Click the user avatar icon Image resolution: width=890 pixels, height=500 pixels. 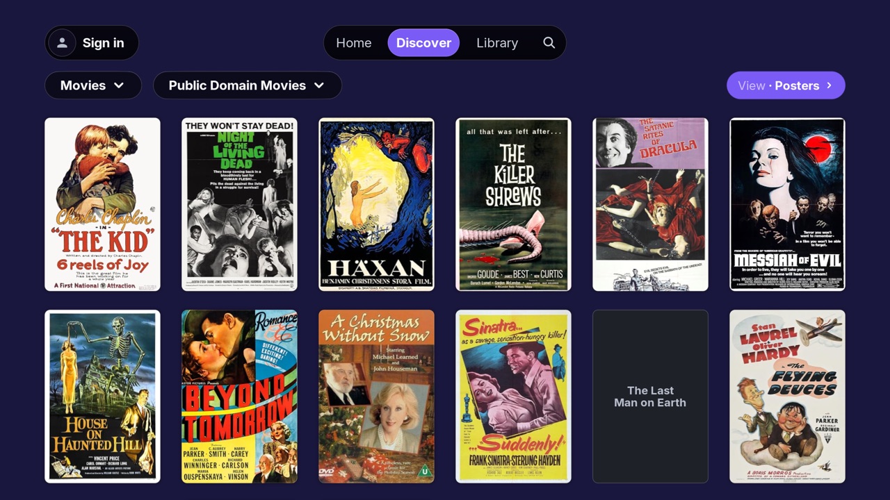[62, 42]
